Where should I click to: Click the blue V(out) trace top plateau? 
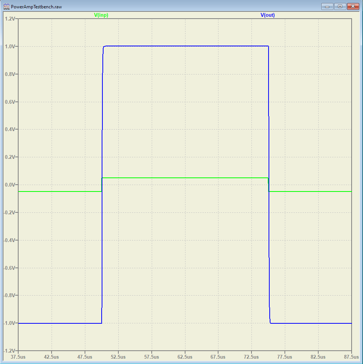pyautogui.click(x=185, y=46)
